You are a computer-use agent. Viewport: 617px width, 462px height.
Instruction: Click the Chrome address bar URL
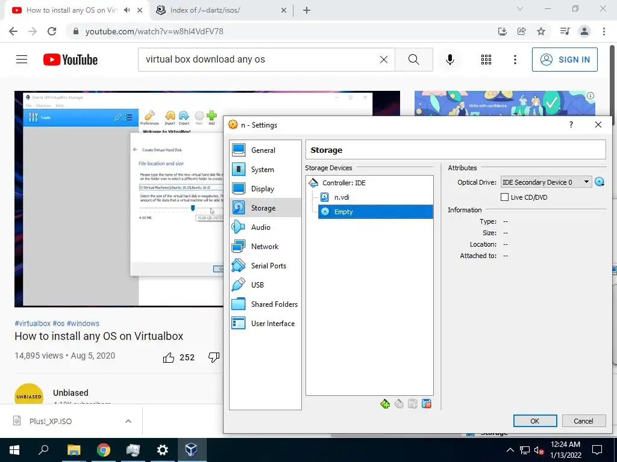pos(154,31)
